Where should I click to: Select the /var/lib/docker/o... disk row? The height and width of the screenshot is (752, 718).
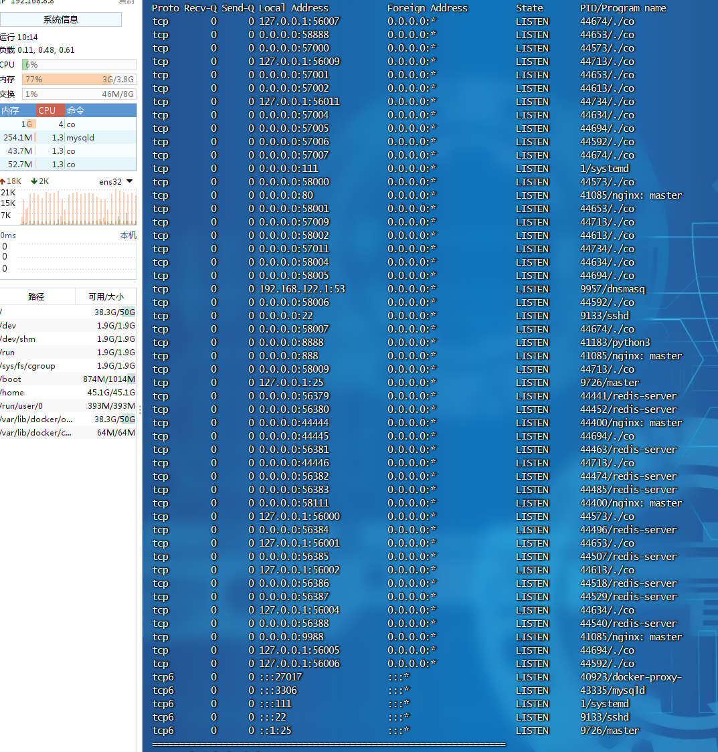pyautogui.click(x=68, y=419)
